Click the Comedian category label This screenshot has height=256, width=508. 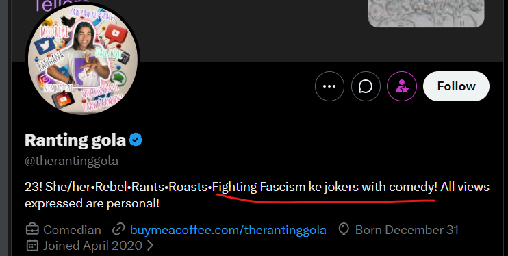(x=72, y=230)
